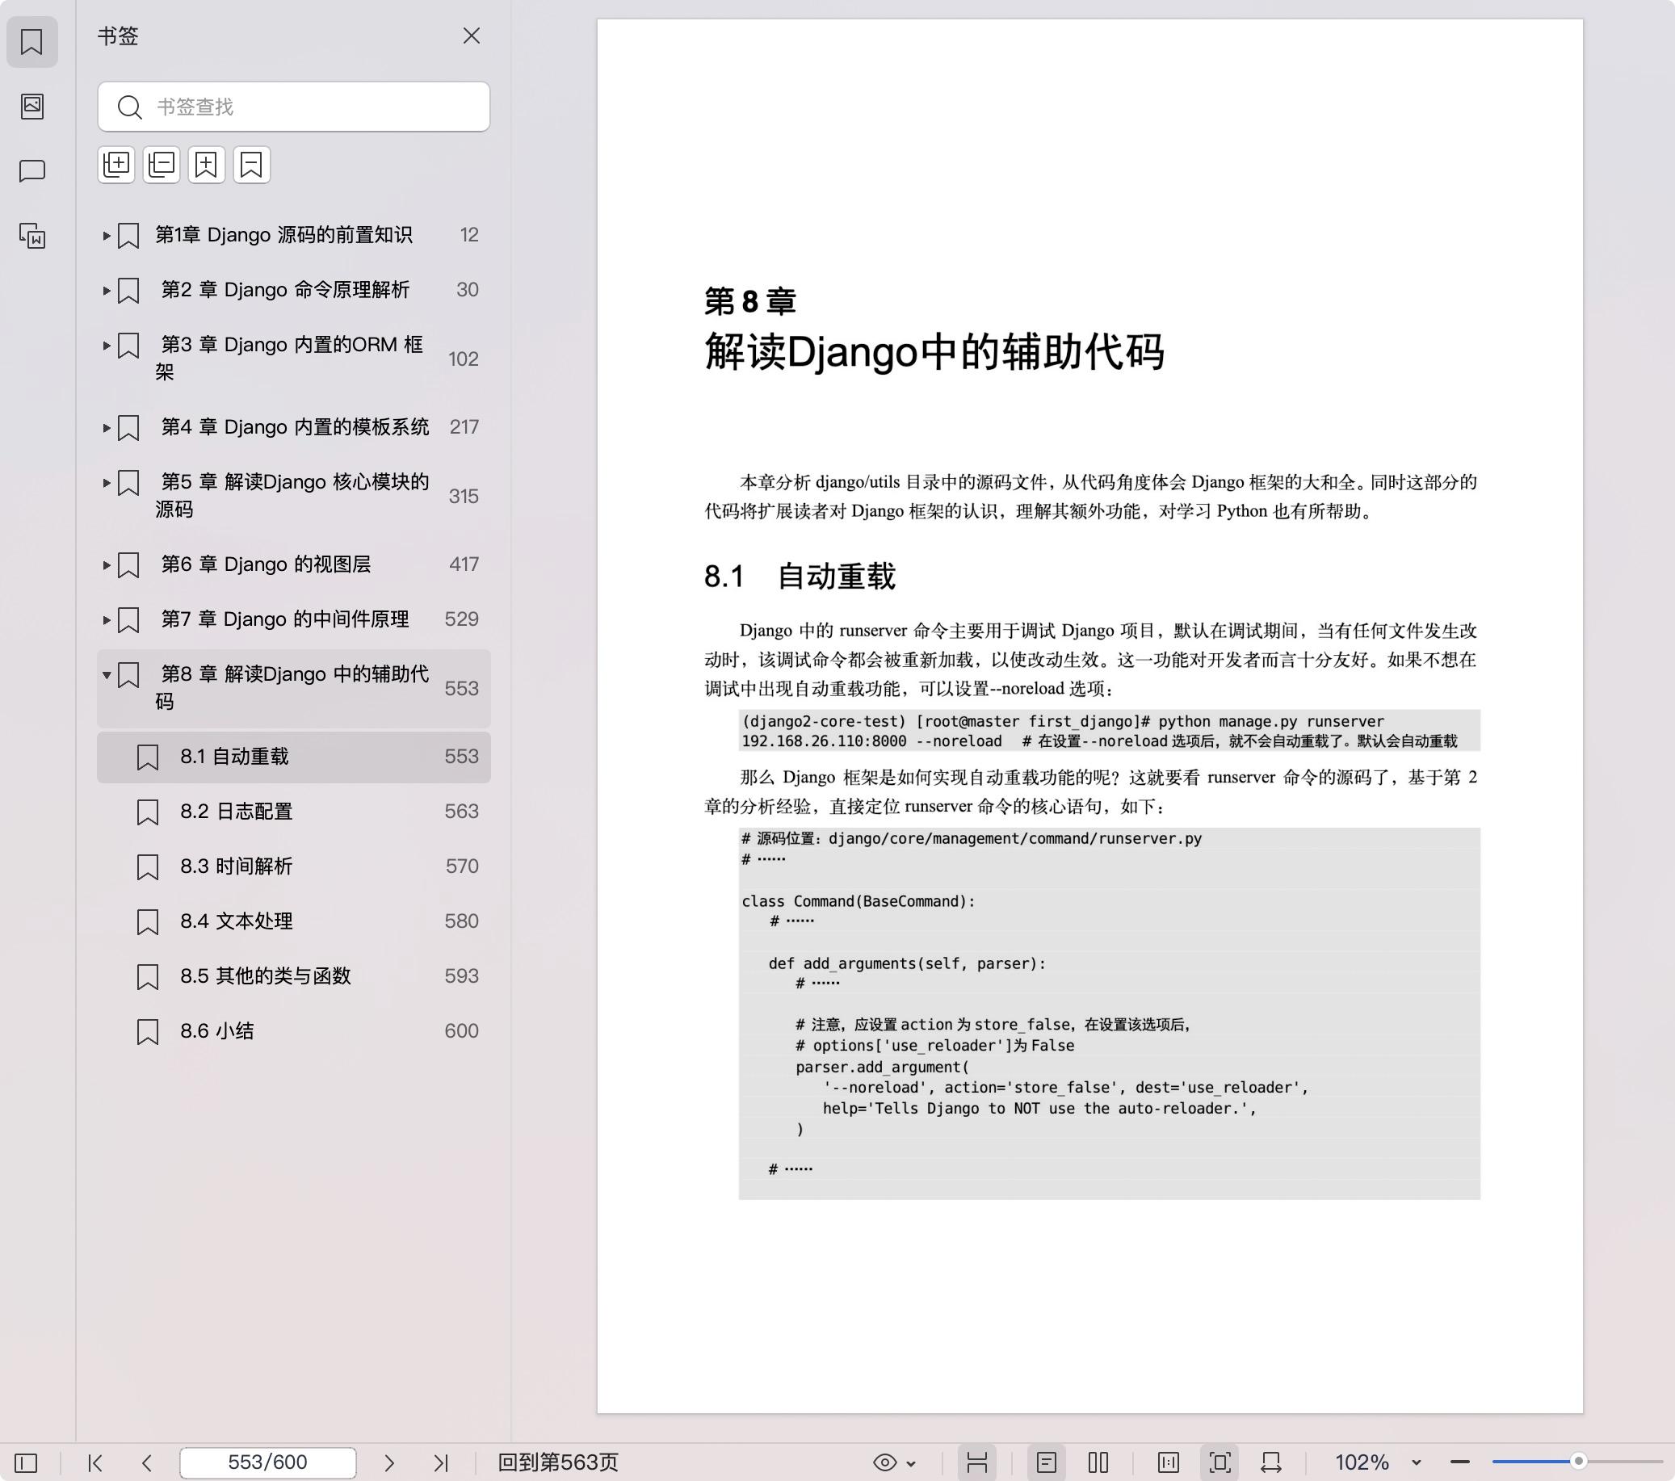Go to the previous page

(x=147, y=1462)
